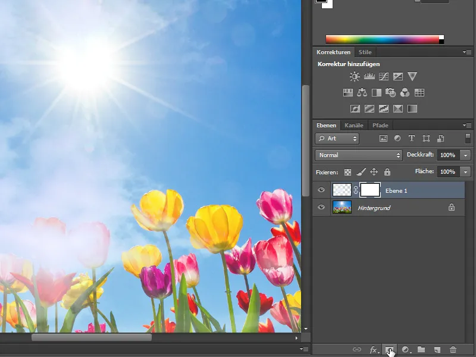Add a Gradient Map adjustment
476x357 pixels.
[412, 108]
